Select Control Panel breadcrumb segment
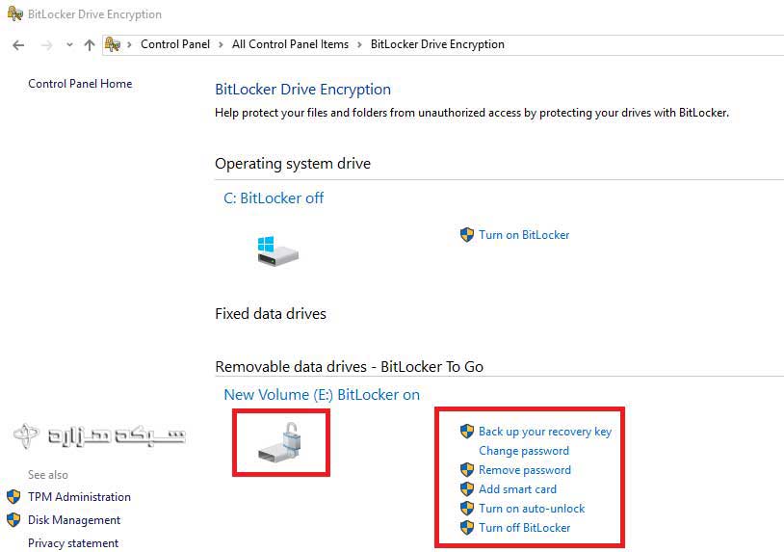Image resolution: width=784 pixels, height=552 pixels. [x=174, y=44]
